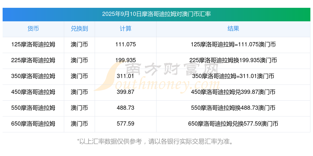Select the 225摩洛哥迪拉姆 cell
The height and width of the screenshot is (156, 313).
33,60
